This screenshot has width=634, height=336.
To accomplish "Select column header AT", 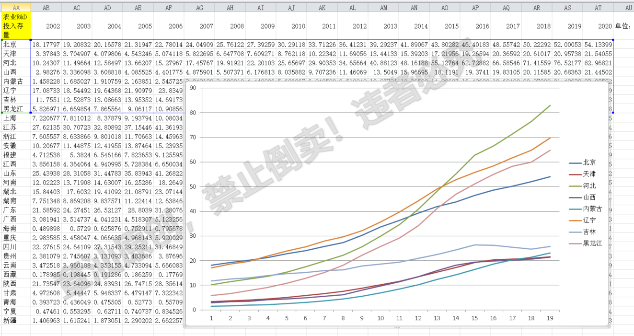I will click(598, 8).
